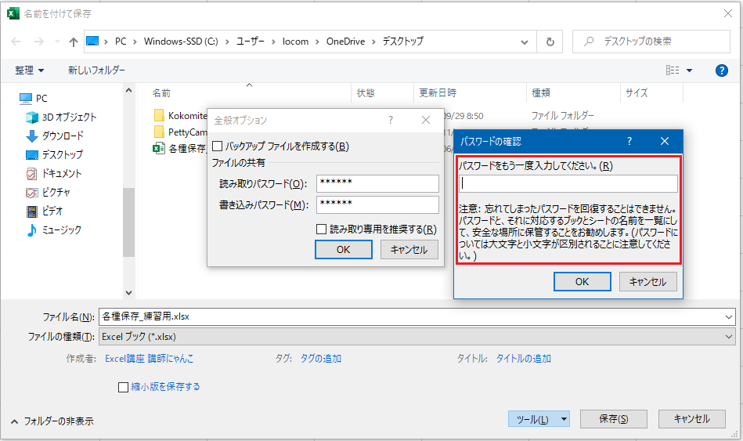The image size is (743, 441).
Task: Expand the ファイル名 dropdown arrow
Action: point(729,316)
